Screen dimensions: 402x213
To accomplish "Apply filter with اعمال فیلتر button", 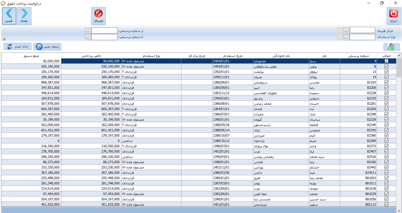I will (x=47, y=47).
